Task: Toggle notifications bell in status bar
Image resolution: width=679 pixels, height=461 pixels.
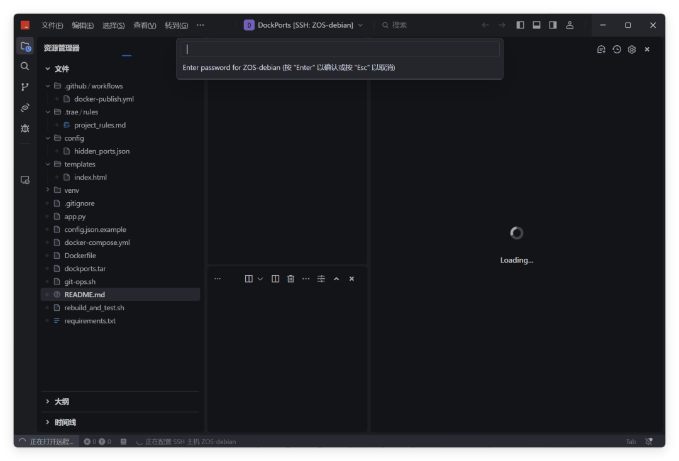Action: 649,442
